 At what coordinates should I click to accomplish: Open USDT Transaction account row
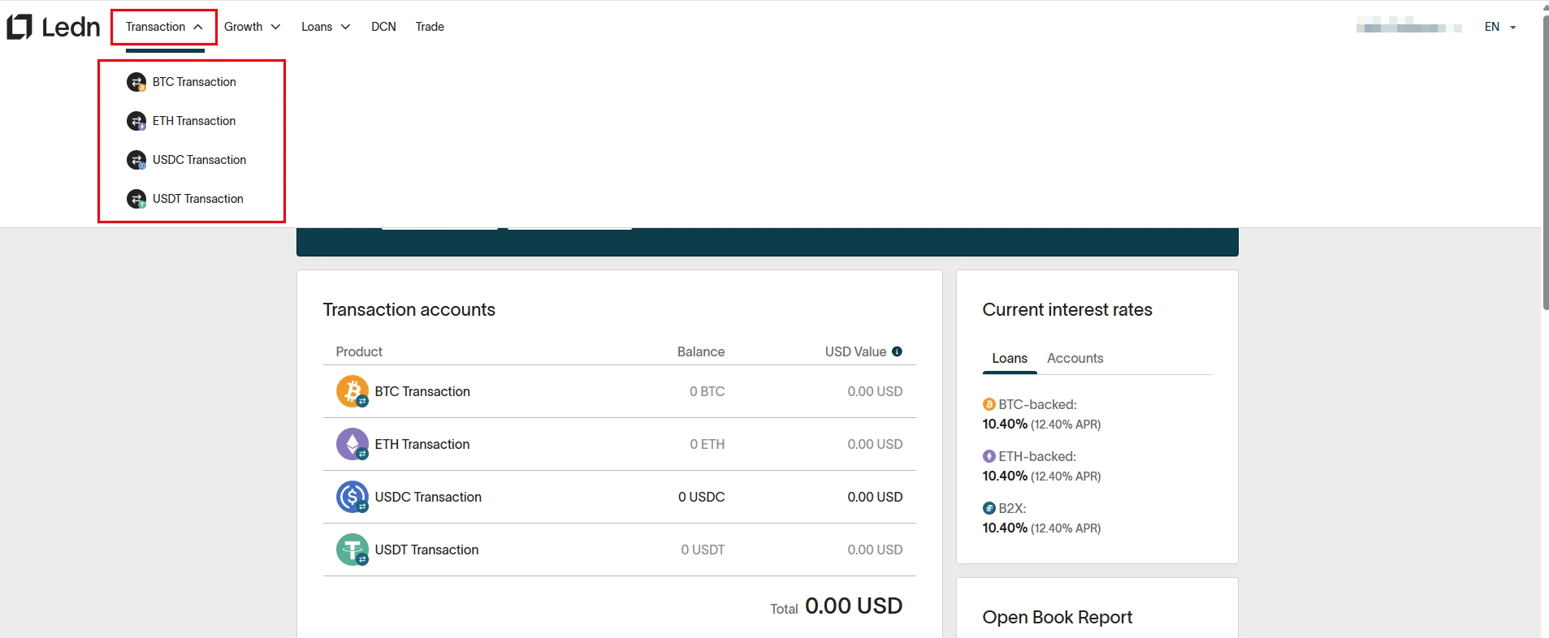coord(620,550)
